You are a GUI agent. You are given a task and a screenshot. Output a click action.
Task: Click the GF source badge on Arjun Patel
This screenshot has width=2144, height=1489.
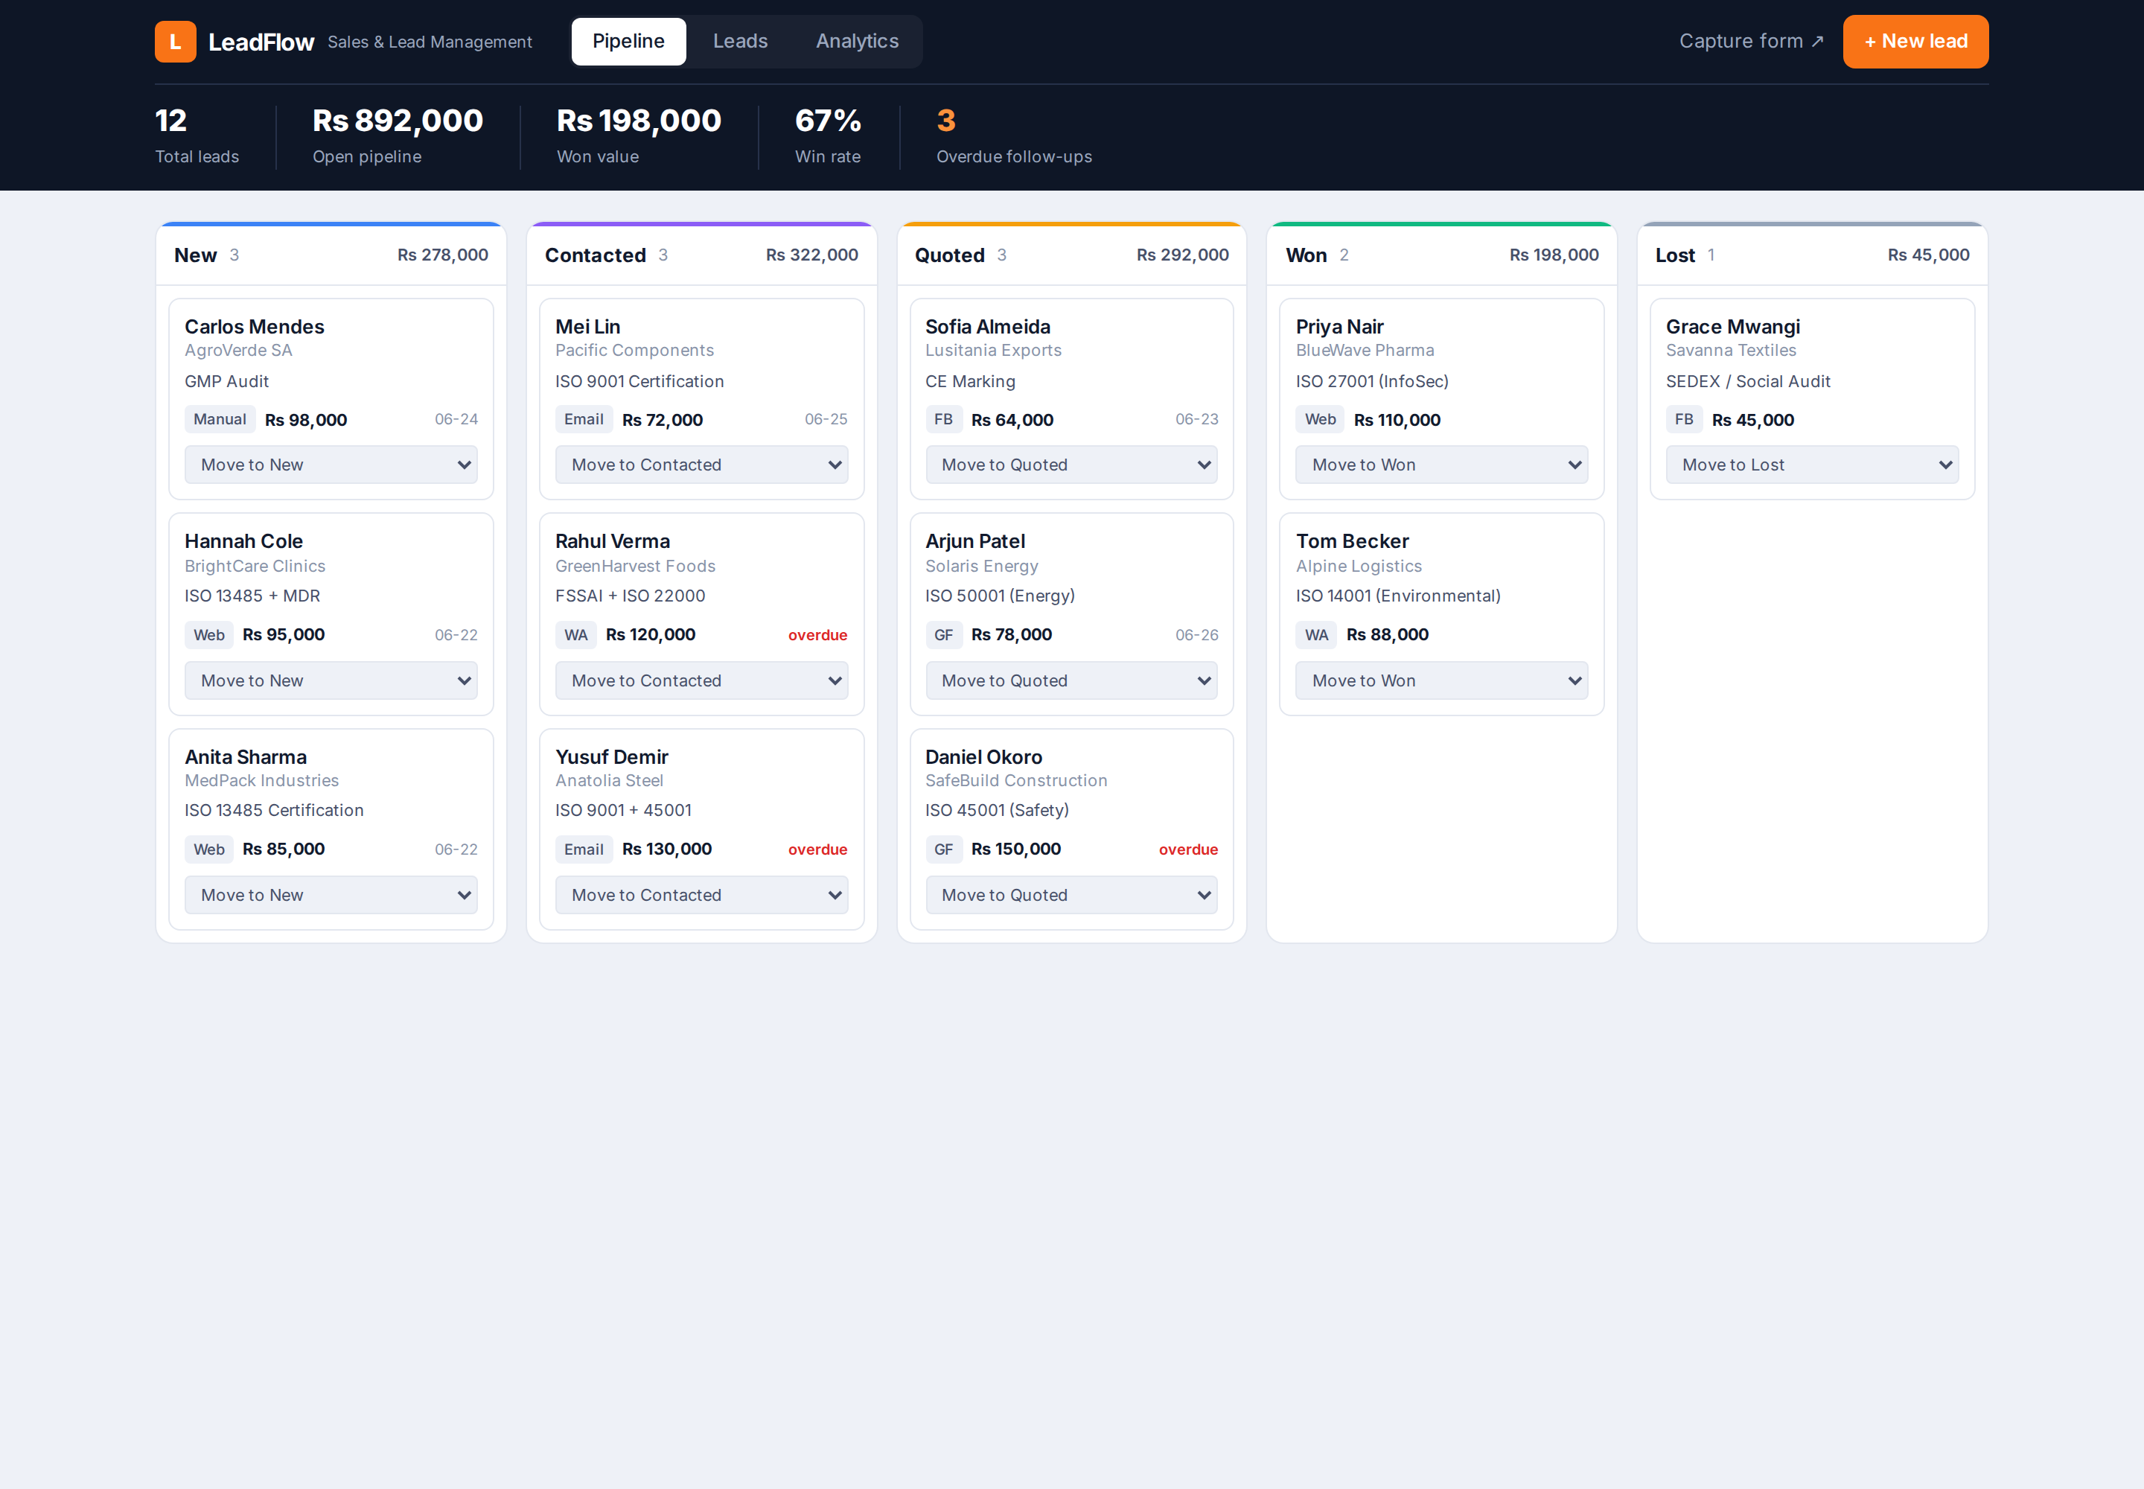(943, 634)
